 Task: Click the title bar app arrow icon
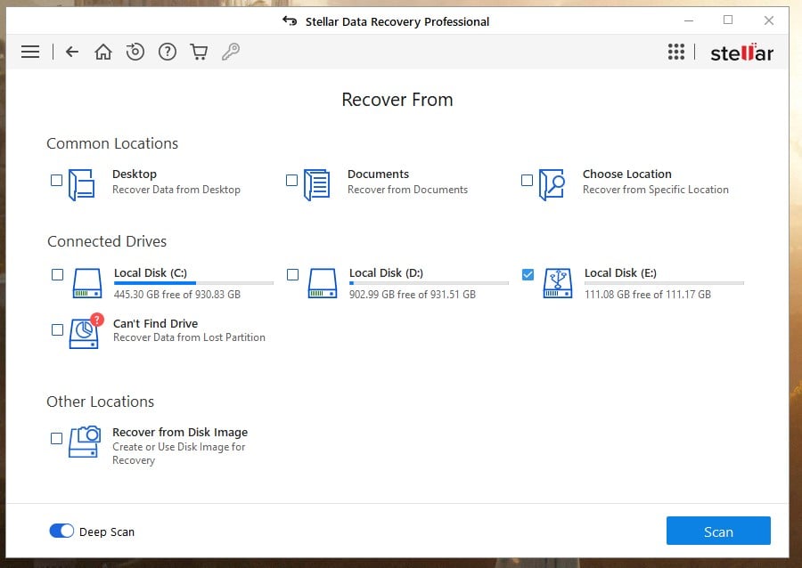pos(290,21)
